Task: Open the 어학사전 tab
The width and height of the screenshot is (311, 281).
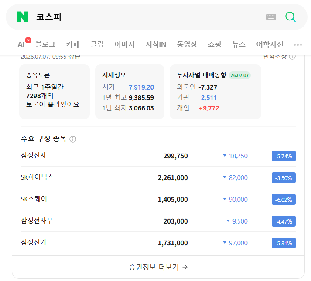Action: pyautogui.click(x=270, y=44)
